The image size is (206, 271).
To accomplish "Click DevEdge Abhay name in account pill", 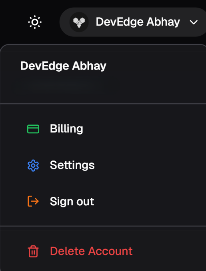I will [138, 22].
